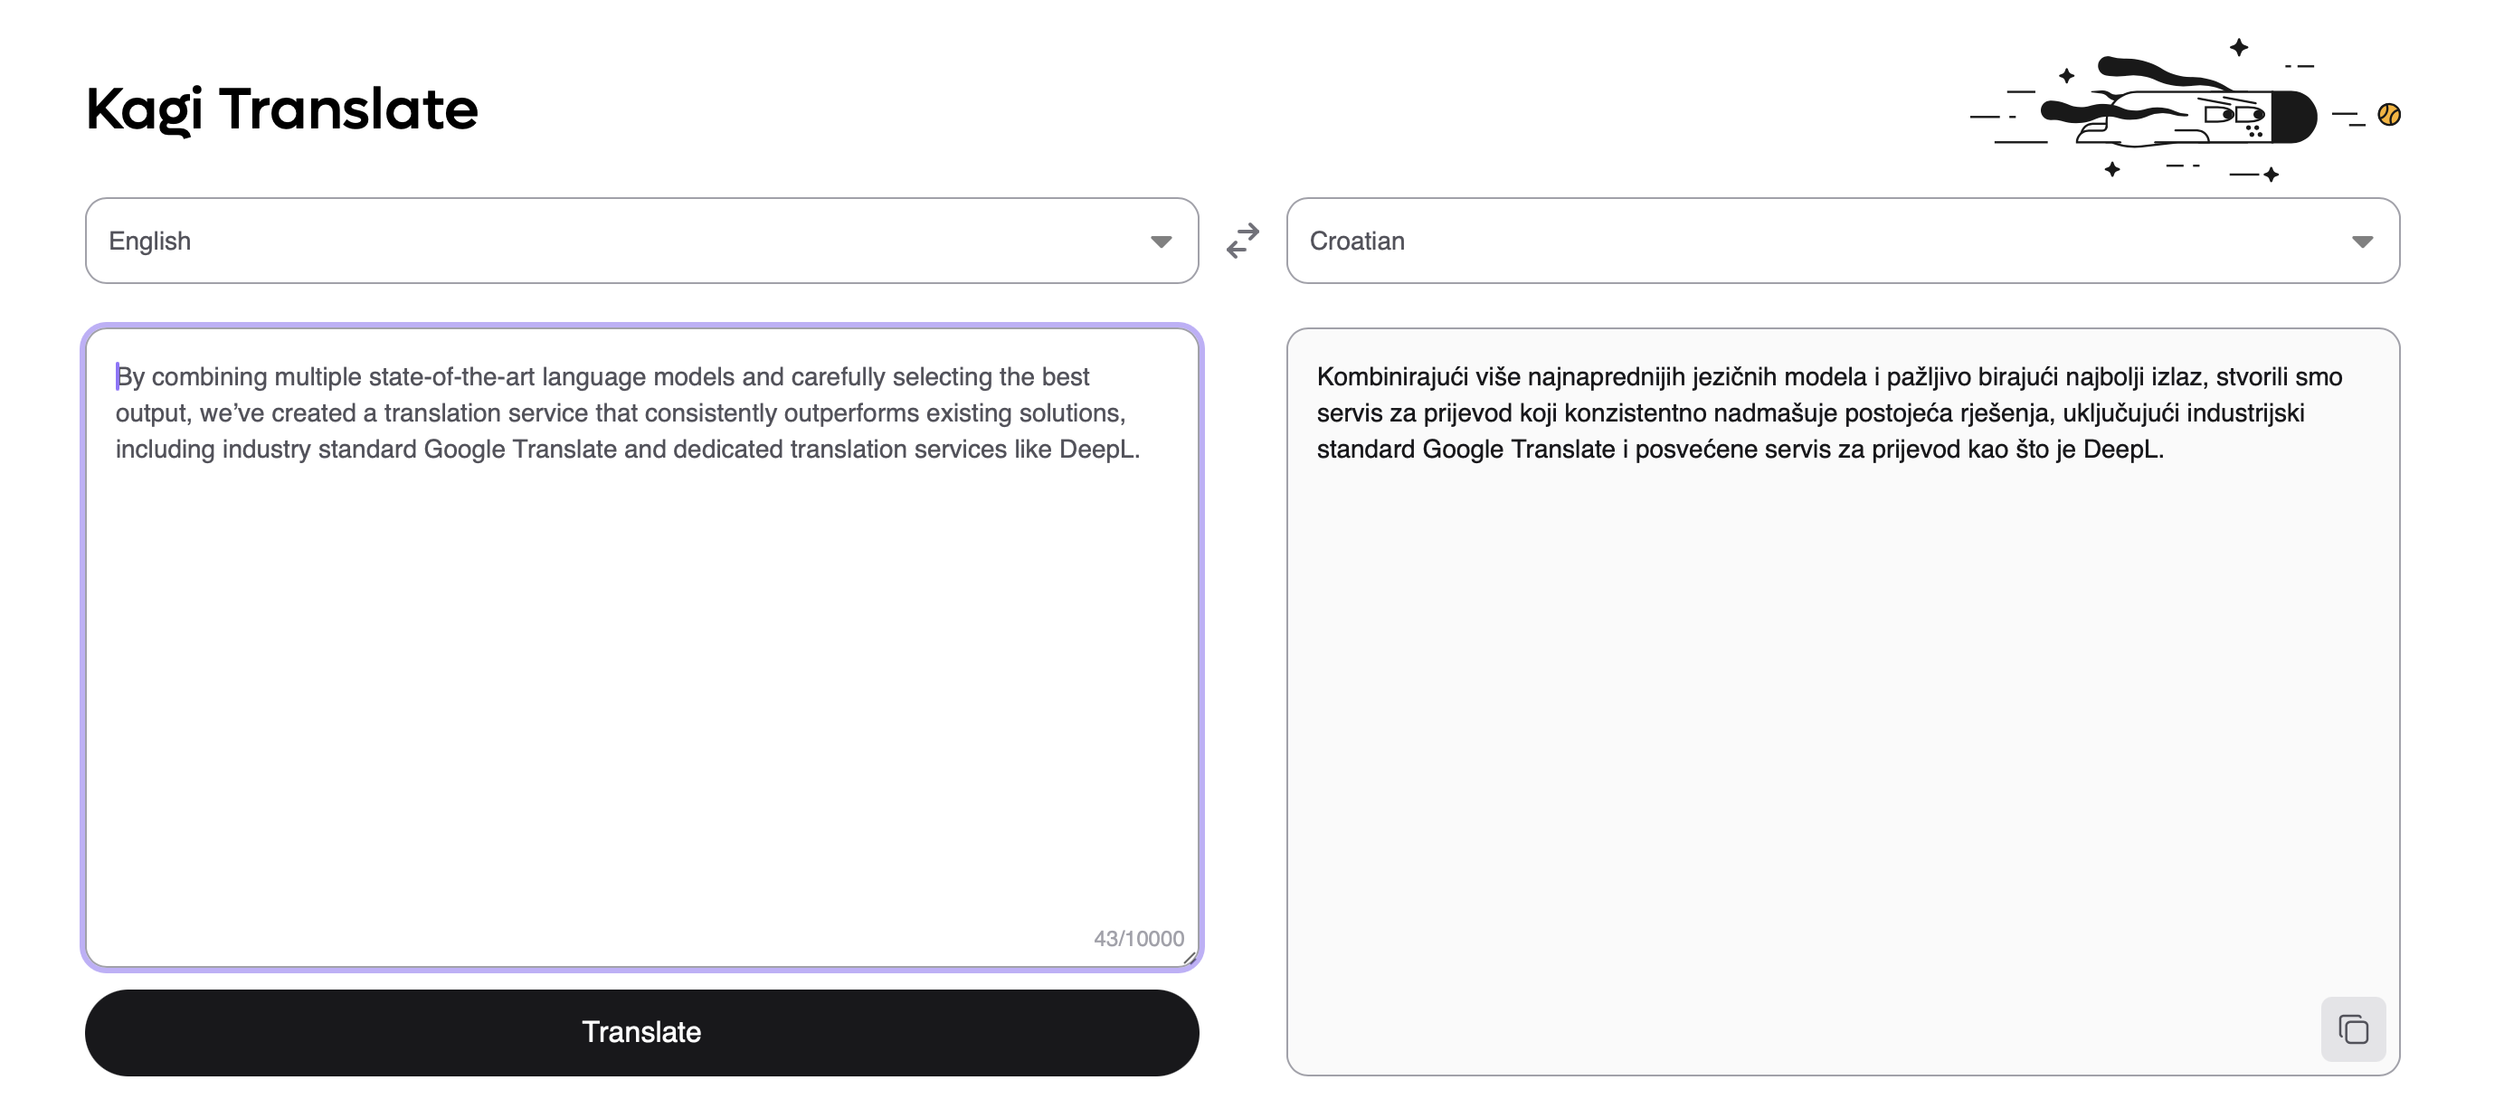This screenshot has width=2504, height=1118.
Task: Click "Google Translate" in the source text
Action: pos(520,450)
